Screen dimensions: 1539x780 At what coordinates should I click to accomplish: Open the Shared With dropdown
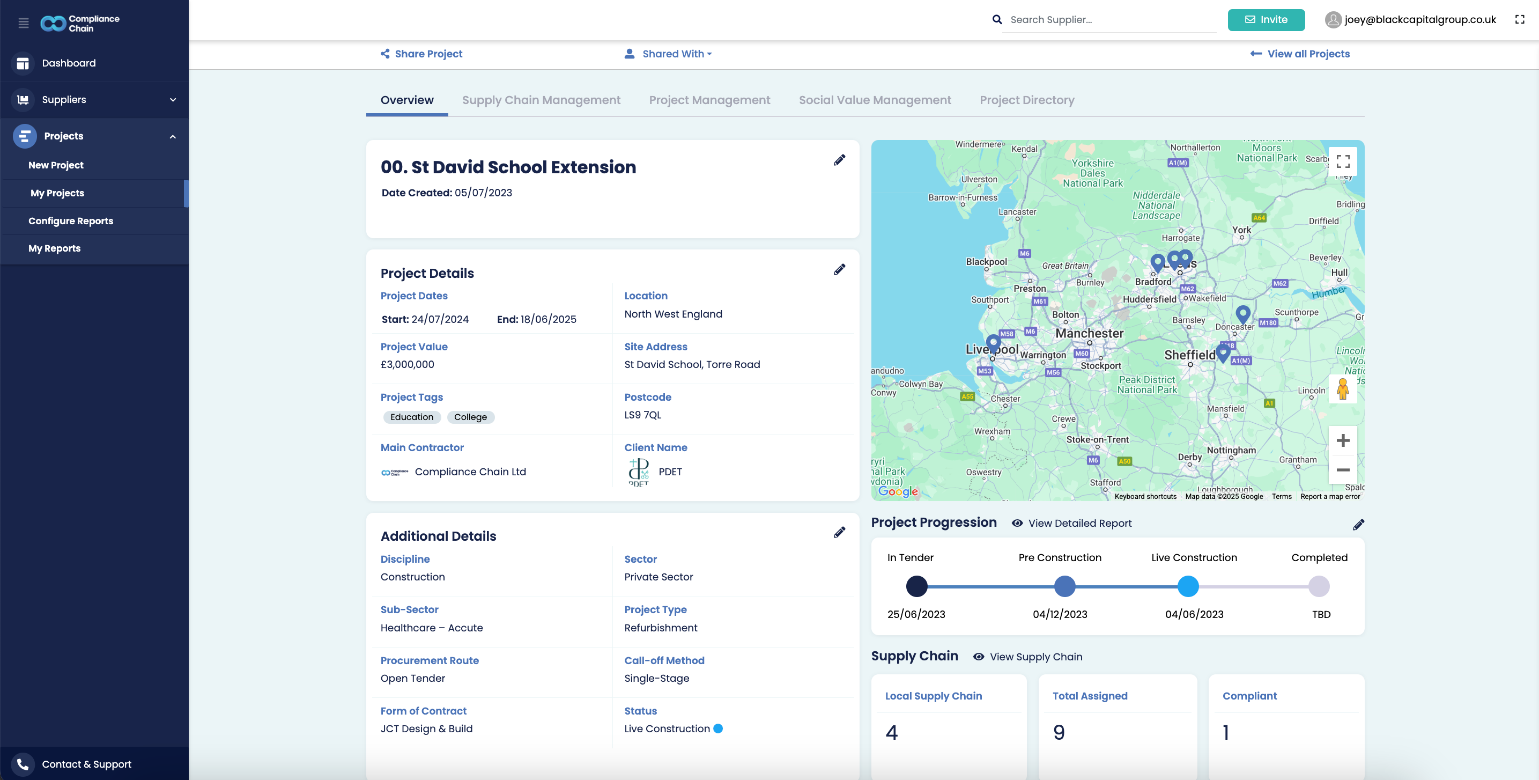(x=669, y=54)
